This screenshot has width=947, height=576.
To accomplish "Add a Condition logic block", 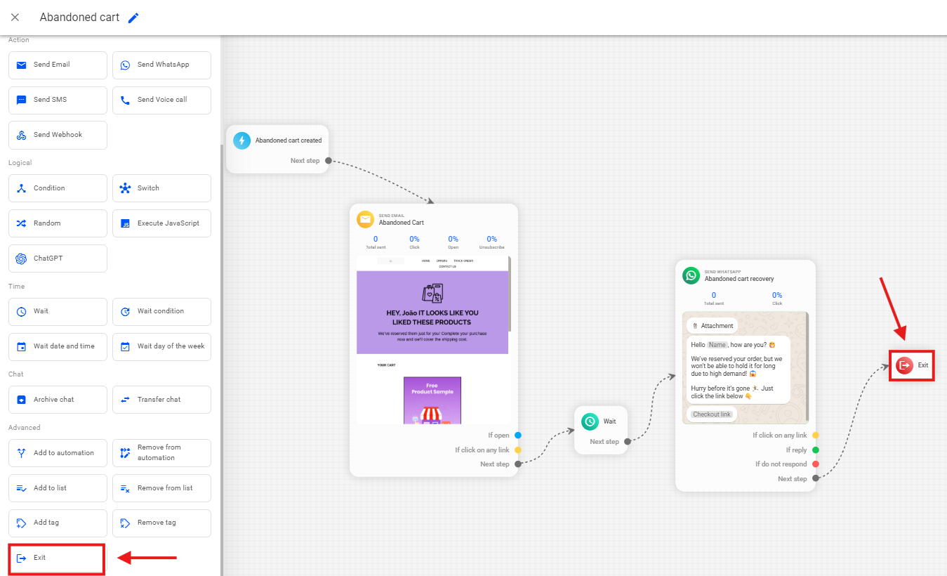I will coord(58,188).
